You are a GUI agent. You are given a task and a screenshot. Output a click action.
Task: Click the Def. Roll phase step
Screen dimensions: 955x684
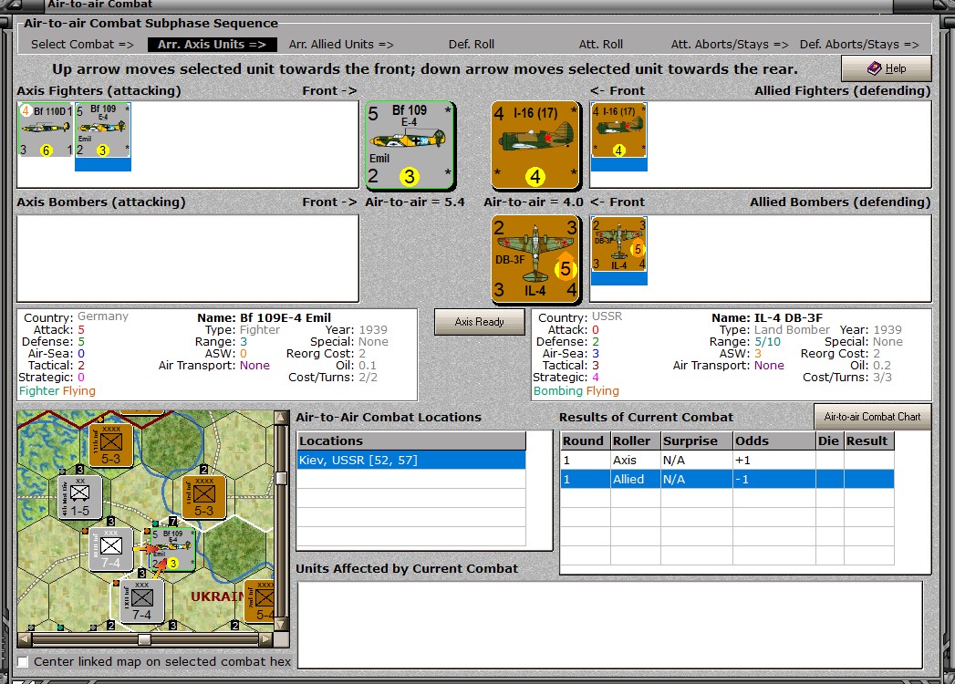click(472, 45)
